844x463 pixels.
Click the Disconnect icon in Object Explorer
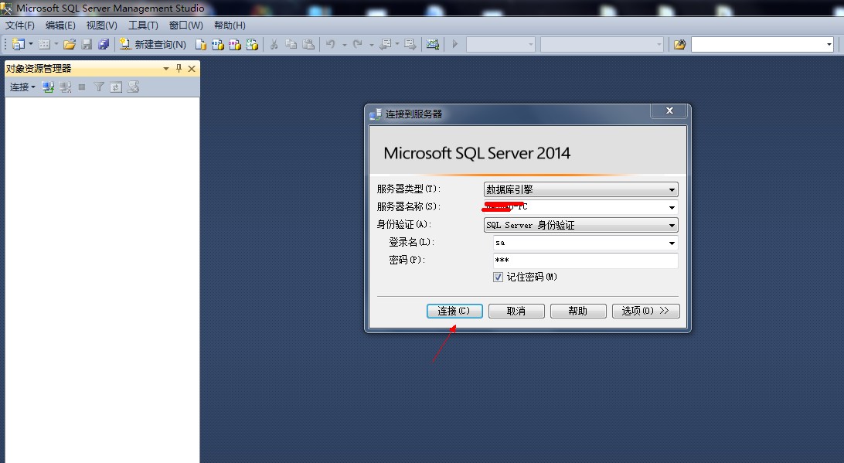pyautogui.click(x=65, y=87)
